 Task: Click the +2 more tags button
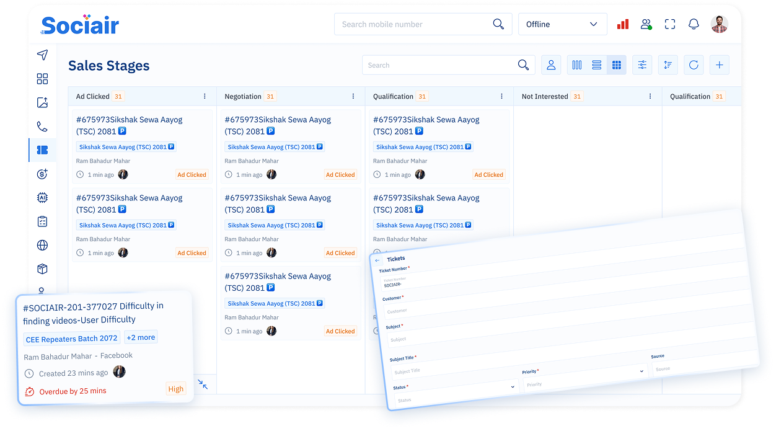point(141,337)
